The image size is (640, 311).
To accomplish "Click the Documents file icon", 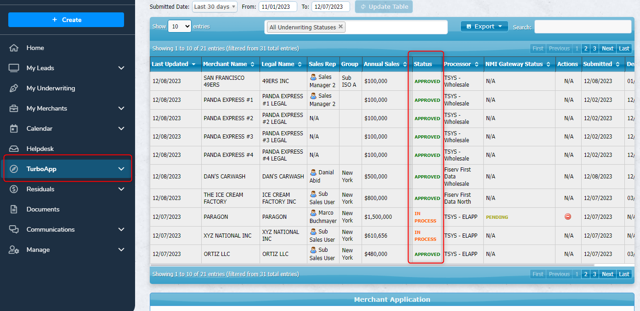I will (x=14, y=209).
